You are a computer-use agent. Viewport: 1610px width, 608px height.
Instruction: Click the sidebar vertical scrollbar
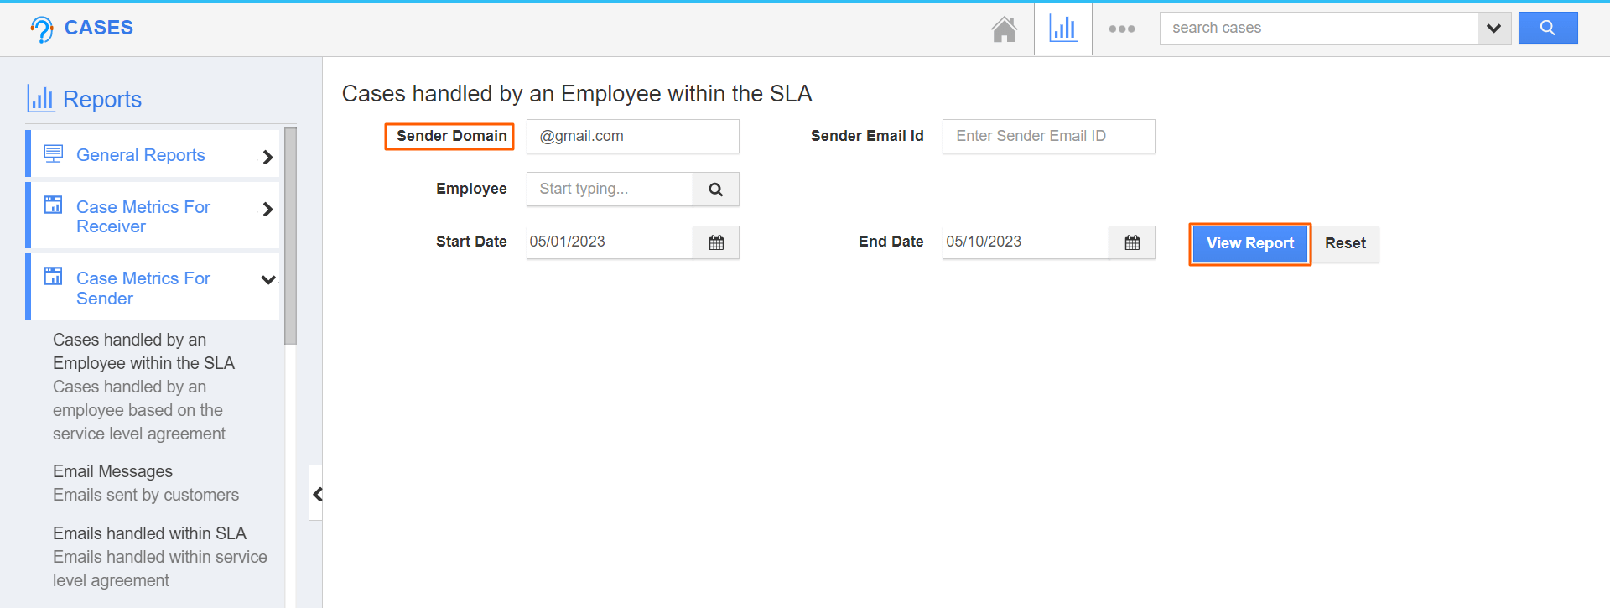tap(290, 235)
